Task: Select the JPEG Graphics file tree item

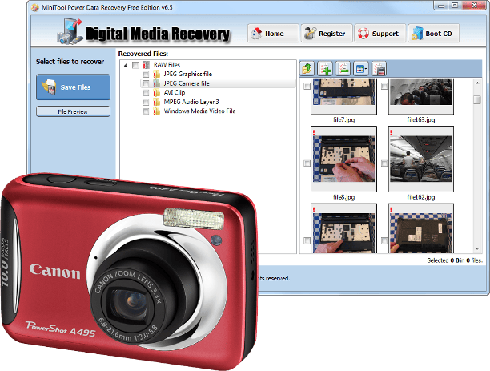Action: click(x=188, y=75)
